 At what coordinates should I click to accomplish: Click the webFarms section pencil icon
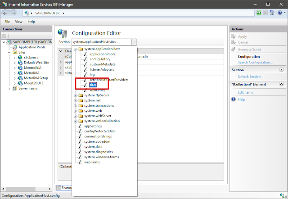pos(80,162)
